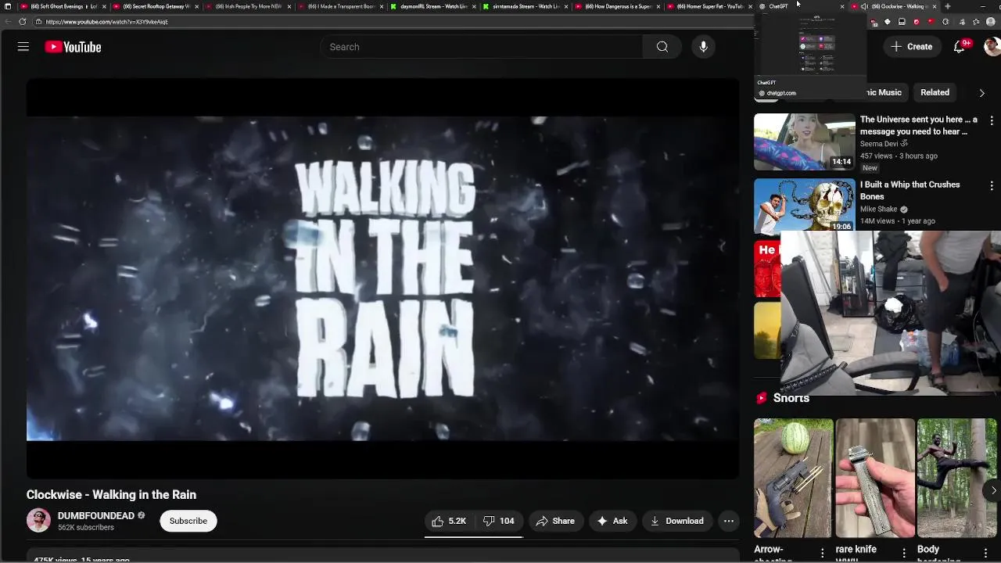
Task: Click the Universe sent you here title
Action: (919, 126)
